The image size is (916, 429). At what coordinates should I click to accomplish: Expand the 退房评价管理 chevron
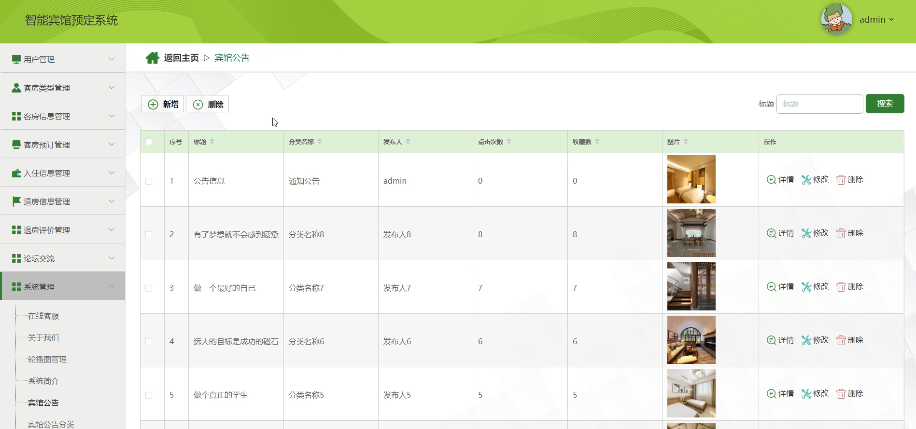112,229
